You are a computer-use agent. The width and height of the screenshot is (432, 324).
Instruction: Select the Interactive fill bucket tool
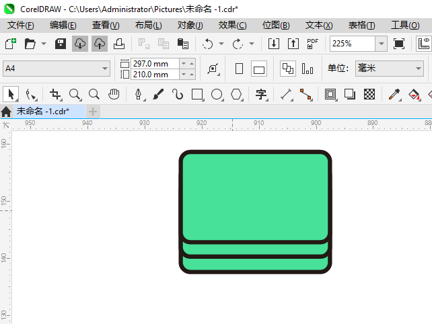(x=415, y=94)
